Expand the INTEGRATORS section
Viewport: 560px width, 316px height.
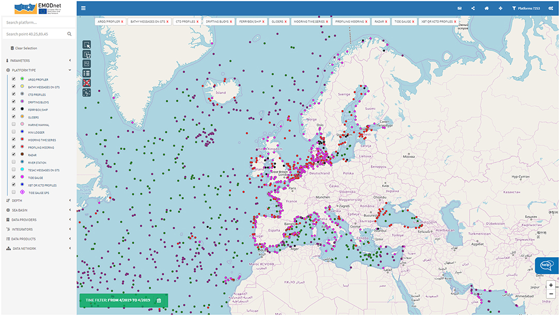(x=39, y=230)
